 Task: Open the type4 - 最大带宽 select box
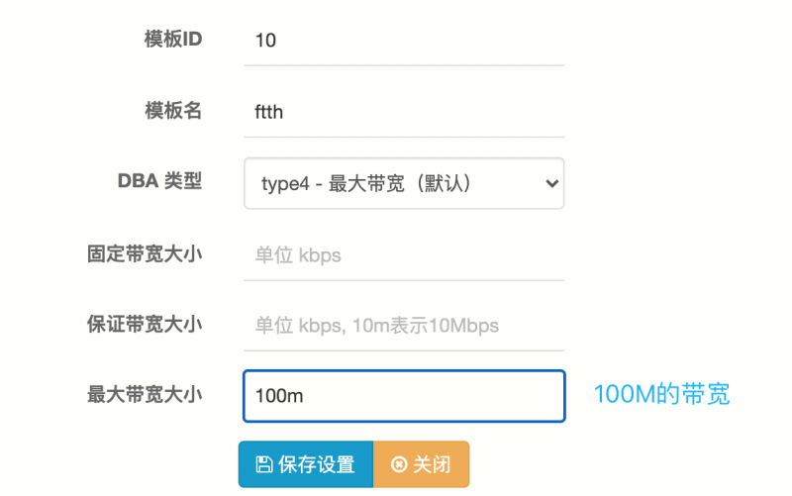404,183
